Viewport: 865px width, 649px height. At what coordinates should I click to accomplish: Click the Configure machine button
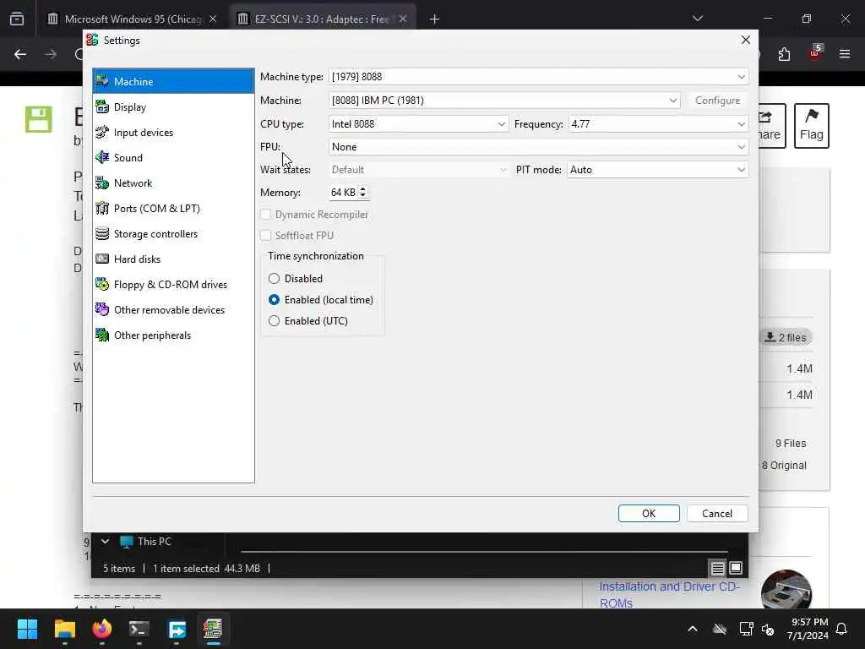[x=717, y=101]
